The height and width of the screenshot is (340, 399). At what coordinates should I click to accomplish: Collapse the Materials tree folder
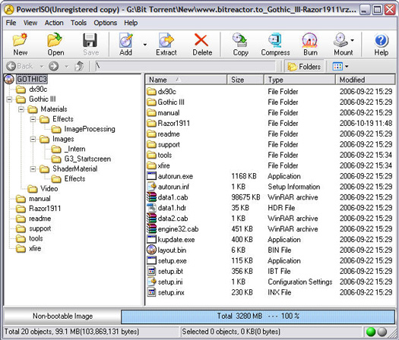pos(21,109)
